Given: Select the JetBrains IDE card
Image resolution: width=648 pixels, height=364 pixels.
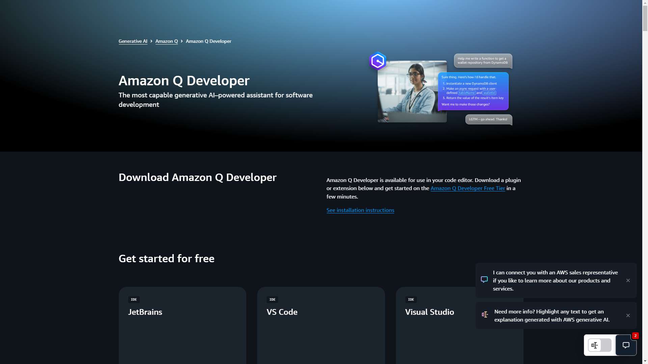Looking at the screenshot, I should [x=182, y=325].
